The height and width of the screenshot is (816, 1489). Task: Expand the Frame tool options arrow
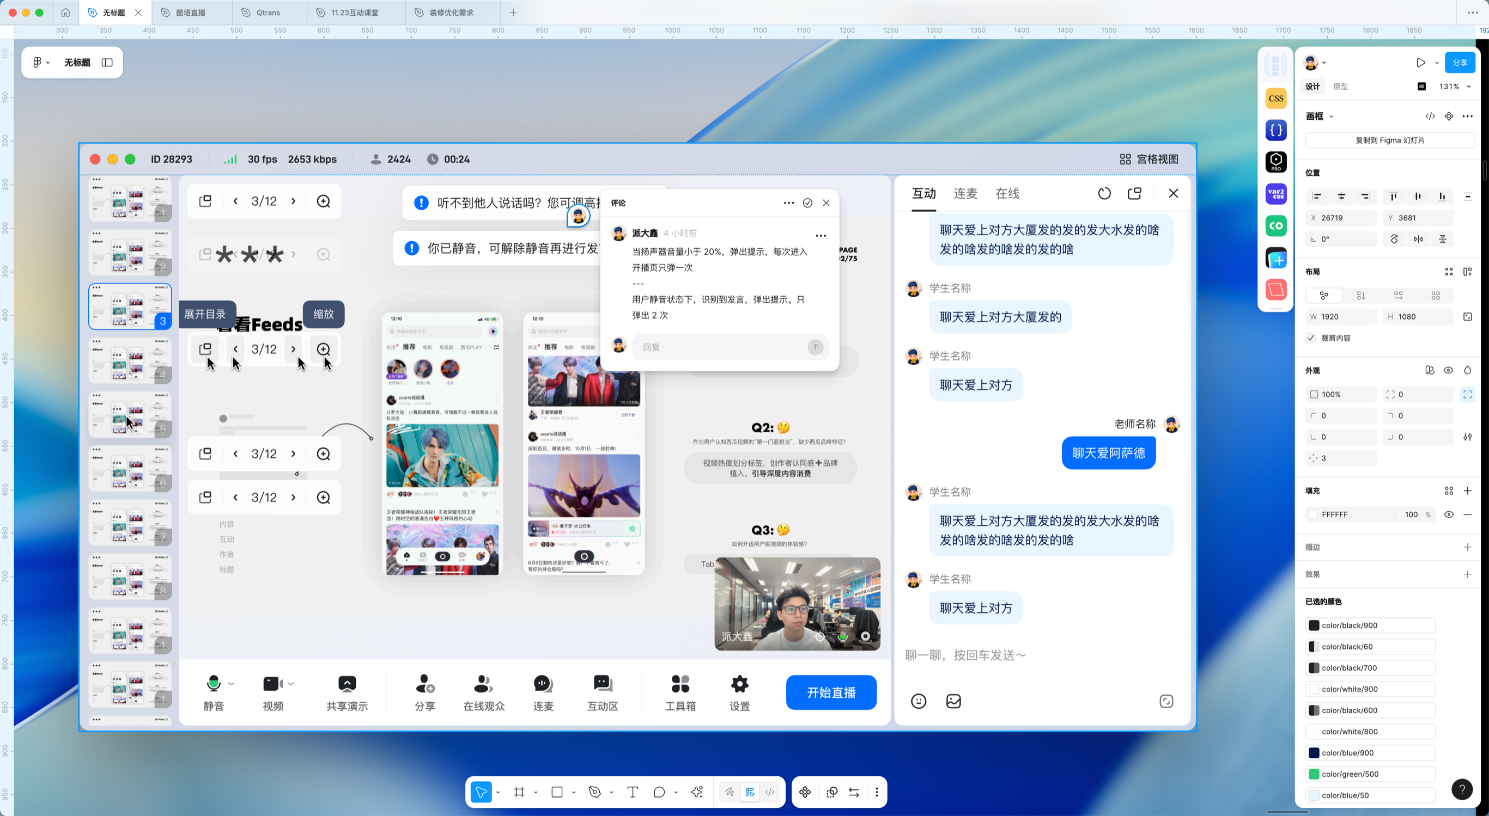(536, 793)
